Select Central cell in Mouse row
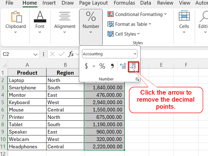Viewport: 208px width, 156px height. point(65,110)
